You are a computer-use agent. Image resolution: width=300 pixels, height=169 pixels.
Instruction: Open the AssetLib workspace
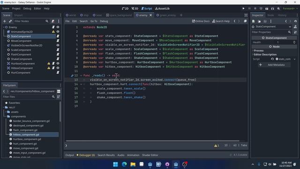(x=162, y=8)
